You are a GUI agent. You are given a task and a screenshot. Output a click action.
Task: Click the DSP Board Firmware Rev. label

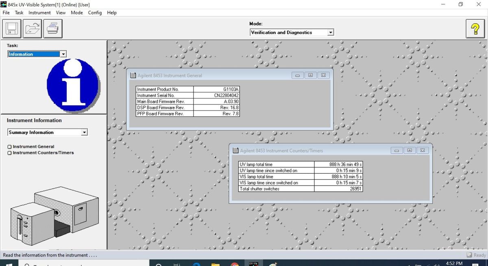[x=161, y=108]
